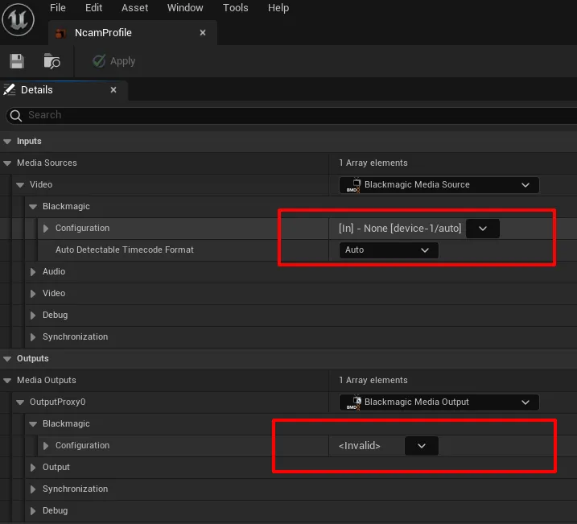This screenshot has width=577, height=524.
Task: Open the Help menu
Action: pyautogui.click(x=278, y=8)
